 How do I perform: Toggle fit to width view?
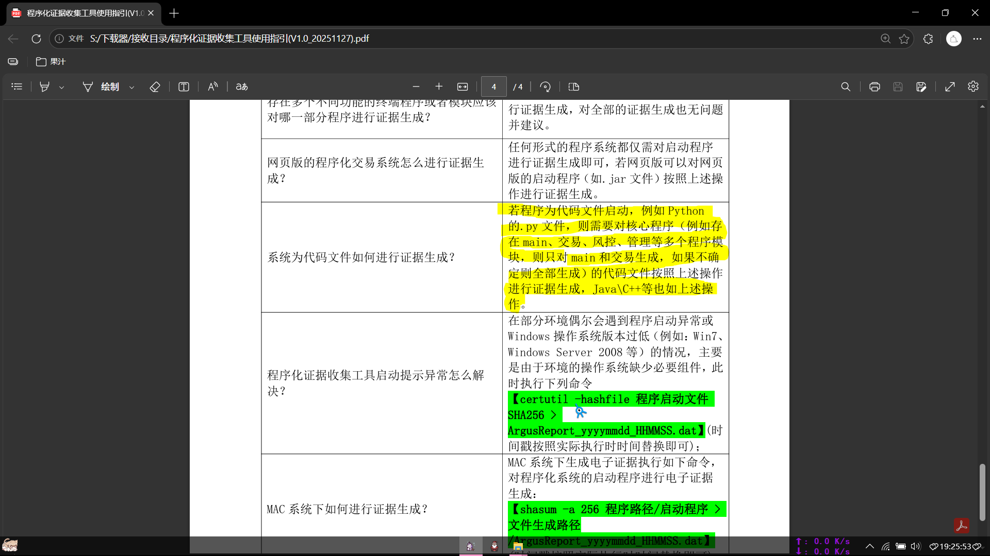tap(463, 86)
